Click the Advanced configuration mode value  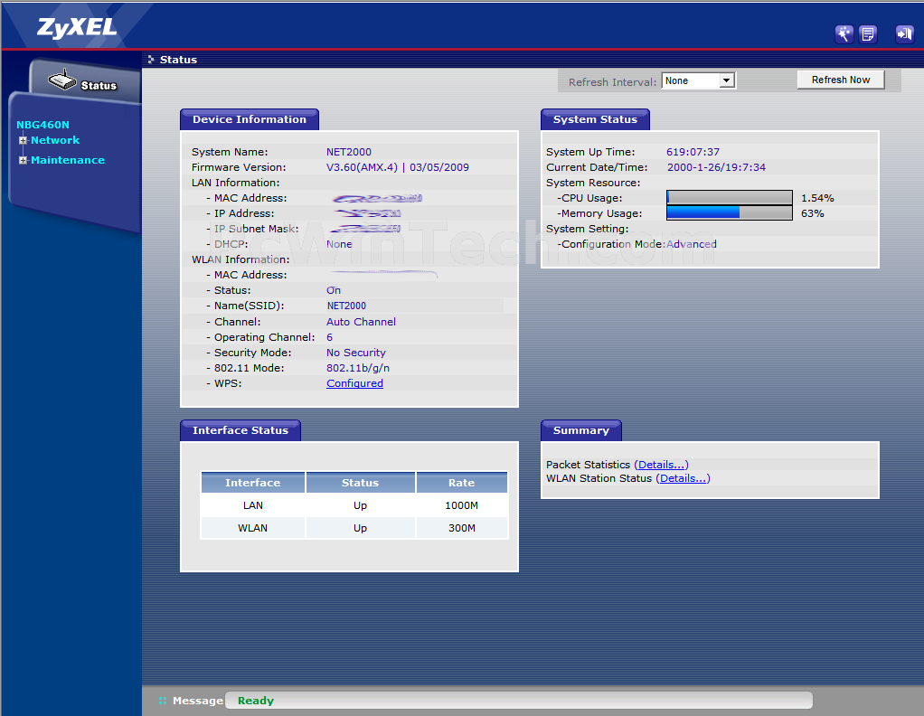[692, 244]
